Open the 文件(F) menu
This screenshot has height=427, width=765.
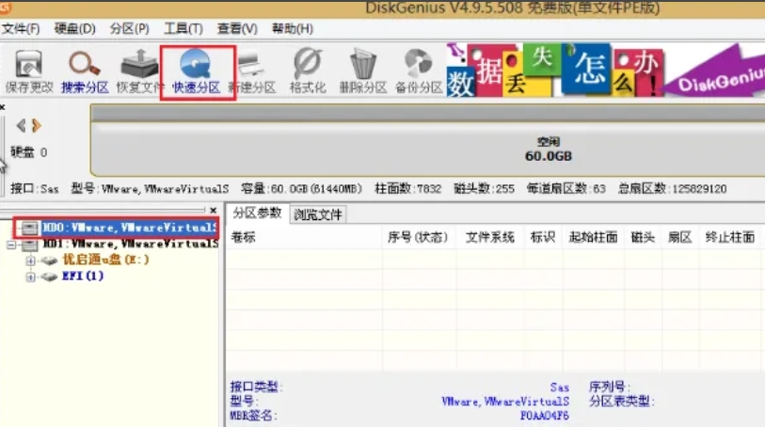[21, 29]
